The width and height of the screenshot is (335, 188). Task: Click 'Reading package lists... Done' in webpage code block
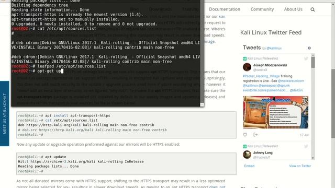48,166
